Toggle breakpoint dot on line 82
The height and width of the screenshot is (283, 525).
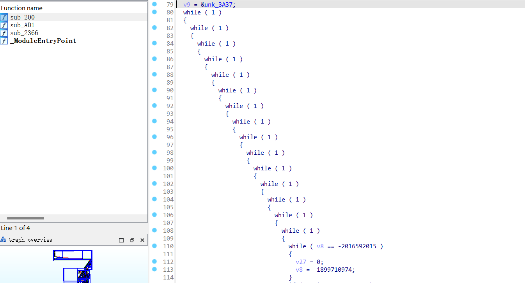[x=154, y=28]
